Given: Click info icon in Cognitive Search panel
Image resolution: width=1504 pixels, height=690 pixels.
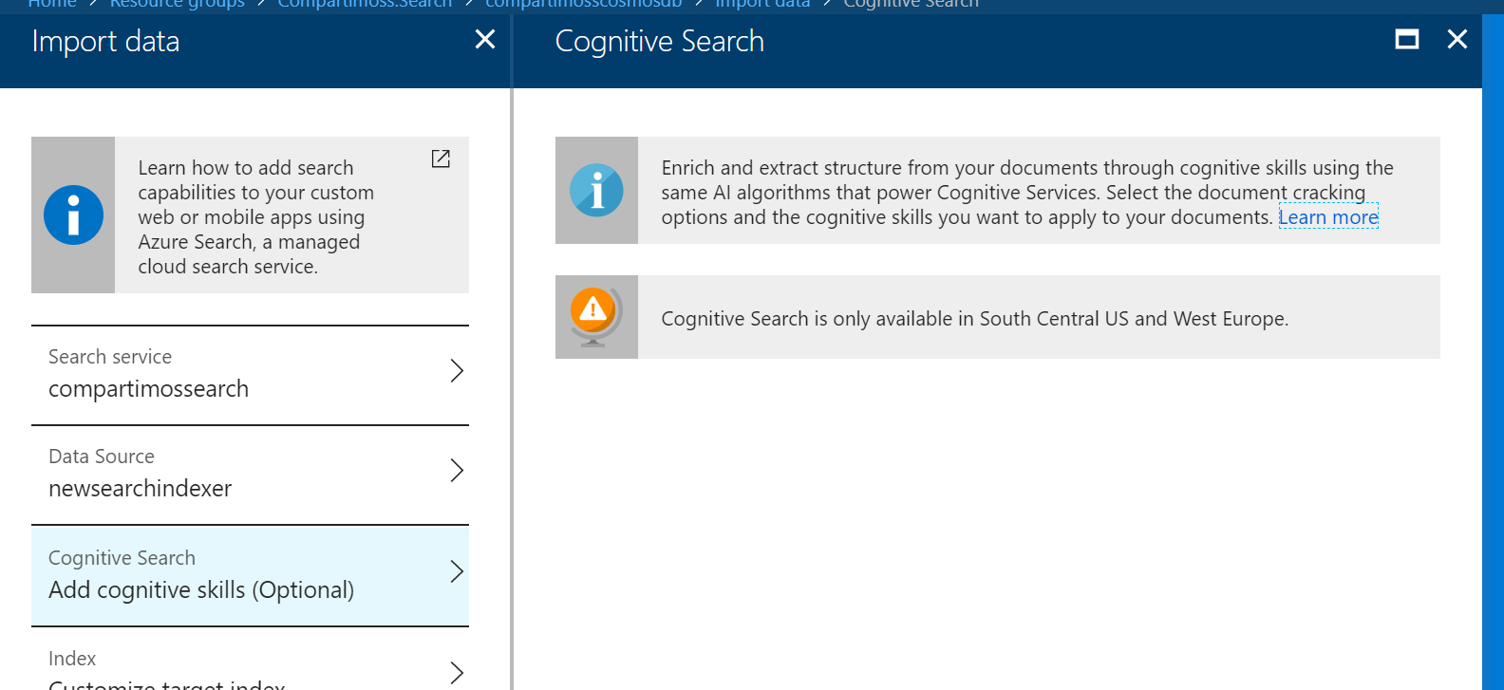Looking at the screenshot, I should pos(596,191).
